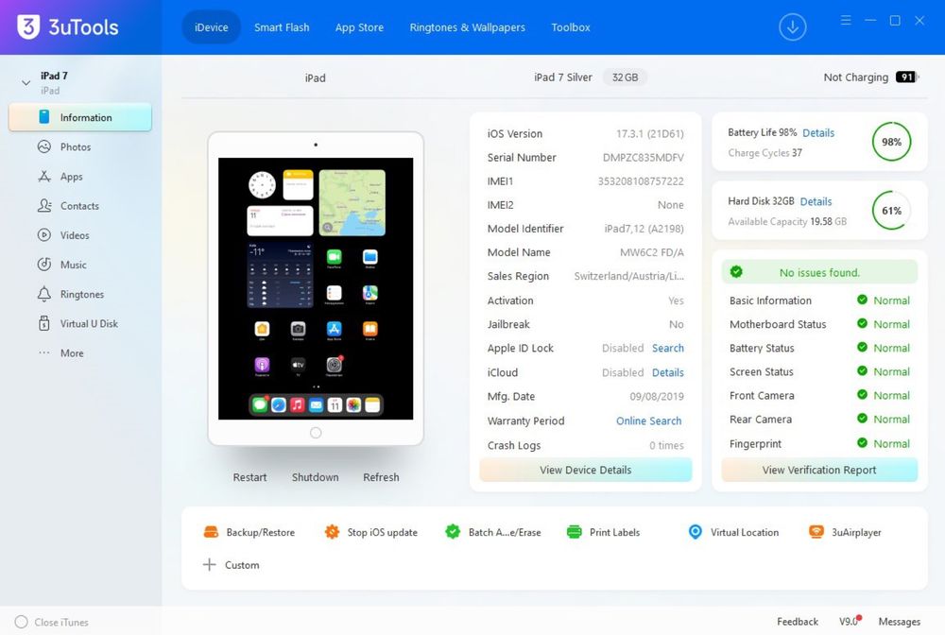Open the downloads arrow icon in header

793,27
